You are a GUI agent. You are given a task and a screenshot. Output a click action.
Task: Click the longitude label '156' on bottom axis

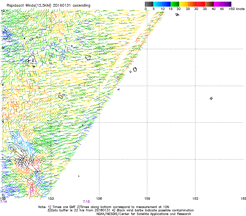pos(99,199)
